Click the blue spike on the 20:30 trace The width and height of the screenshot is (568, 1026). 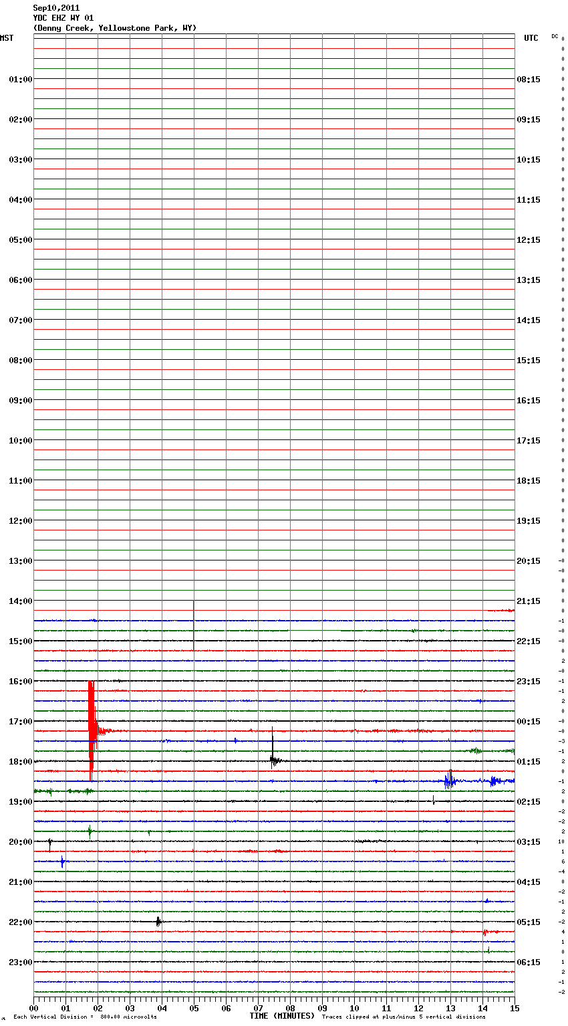[63, 861]
